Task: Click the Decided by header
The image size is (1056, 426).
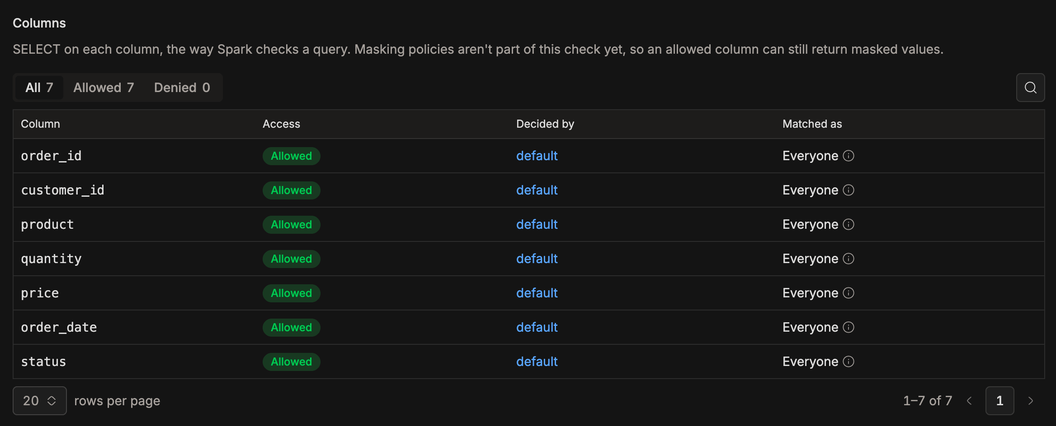Action: [545, 124]
